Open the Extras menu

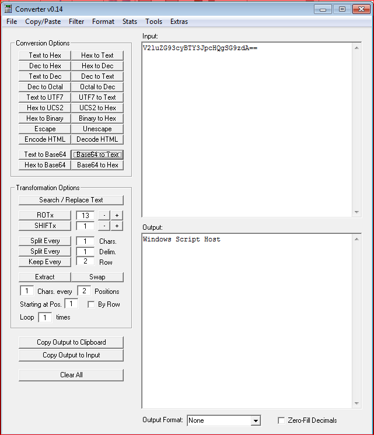[x=179, y=22]
